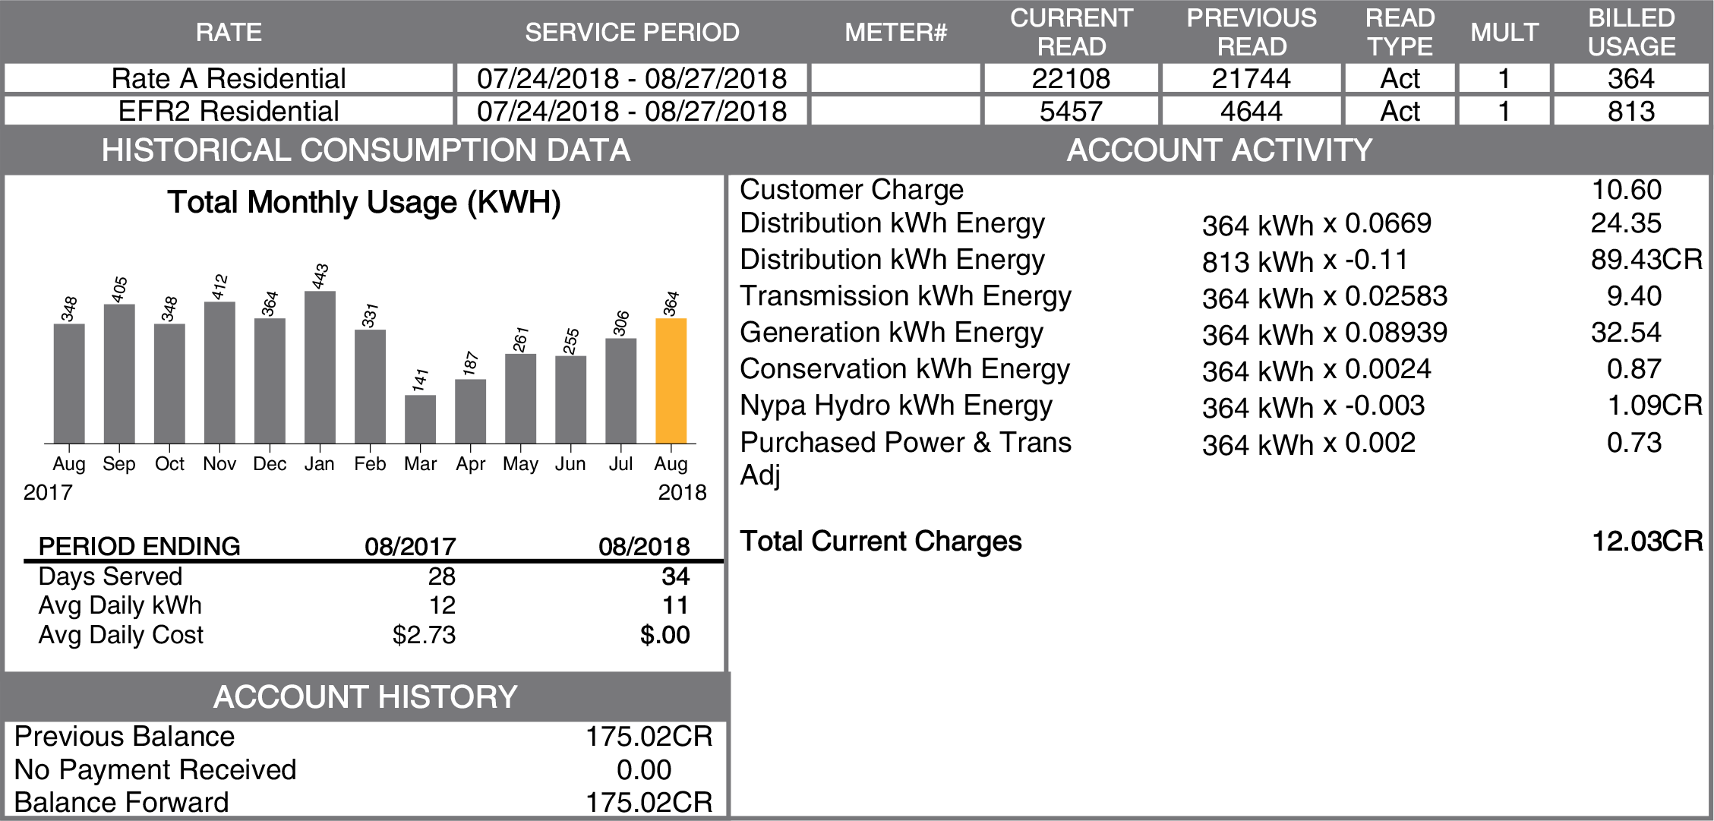Click the Previous Balance amount 175.02CR
1714x821 pixels.
point(649,737)
